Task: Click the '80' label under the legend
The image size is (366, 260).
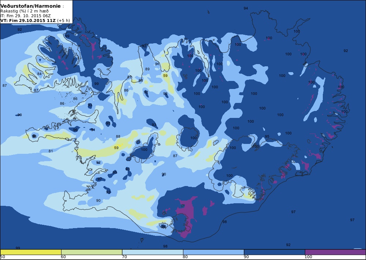Action: click(185, 257)
